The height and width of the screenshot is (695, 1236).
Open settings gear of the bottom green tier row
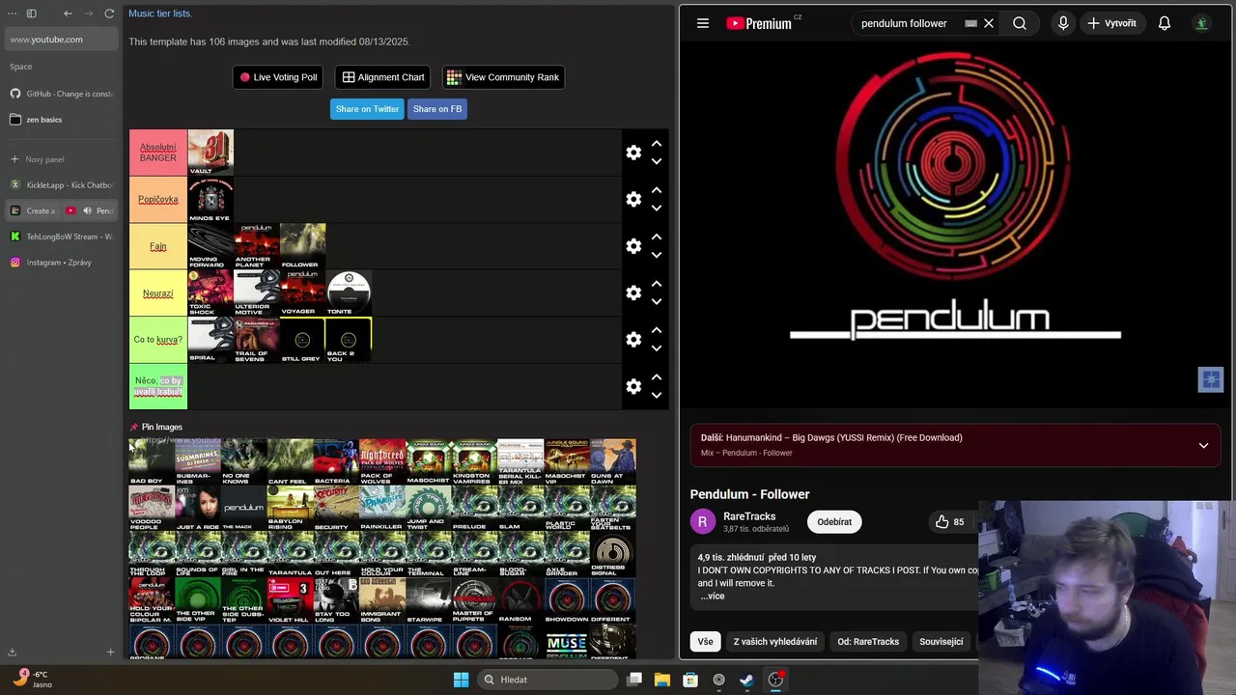click(633, 386)
